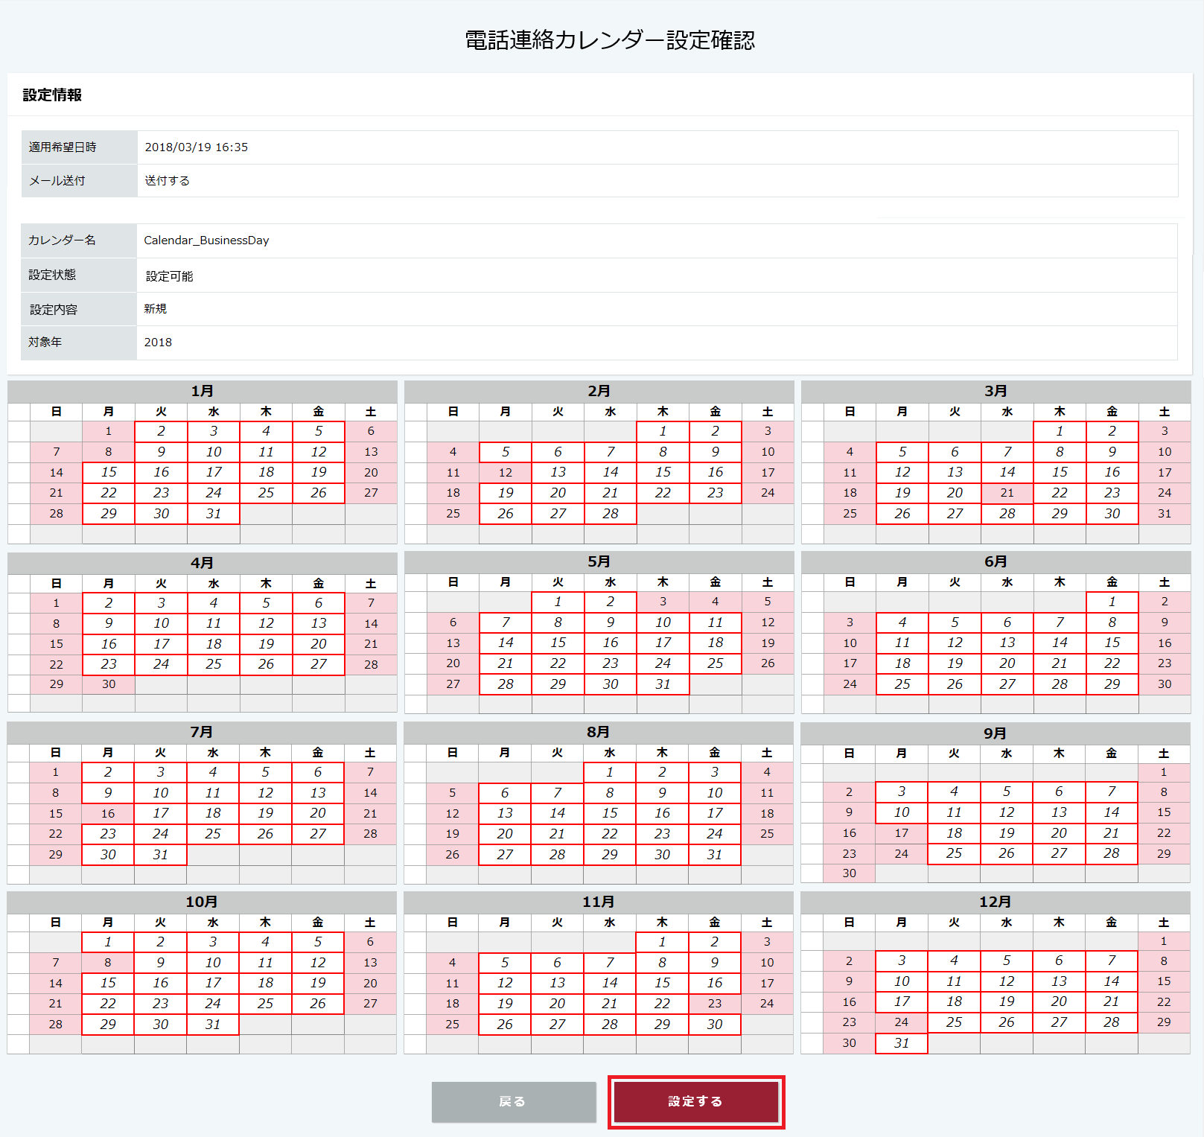Click November 30 date cell
Image resolution: width=1204 pixels, height=1137 pixels.
point(715,1025)
